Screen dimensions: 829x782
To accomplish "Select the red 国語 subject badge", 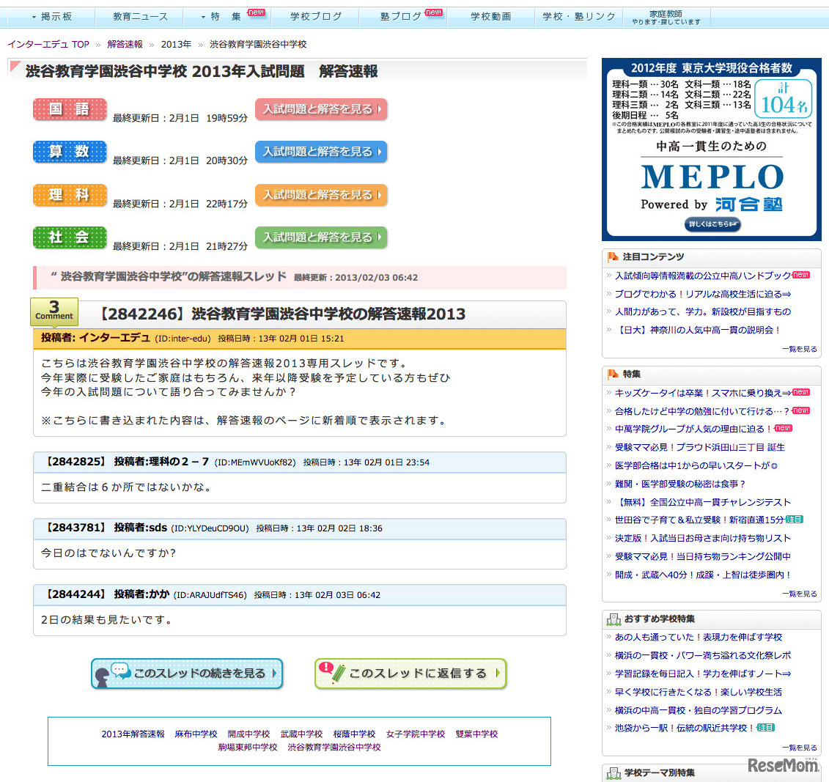I will (70, 108).
